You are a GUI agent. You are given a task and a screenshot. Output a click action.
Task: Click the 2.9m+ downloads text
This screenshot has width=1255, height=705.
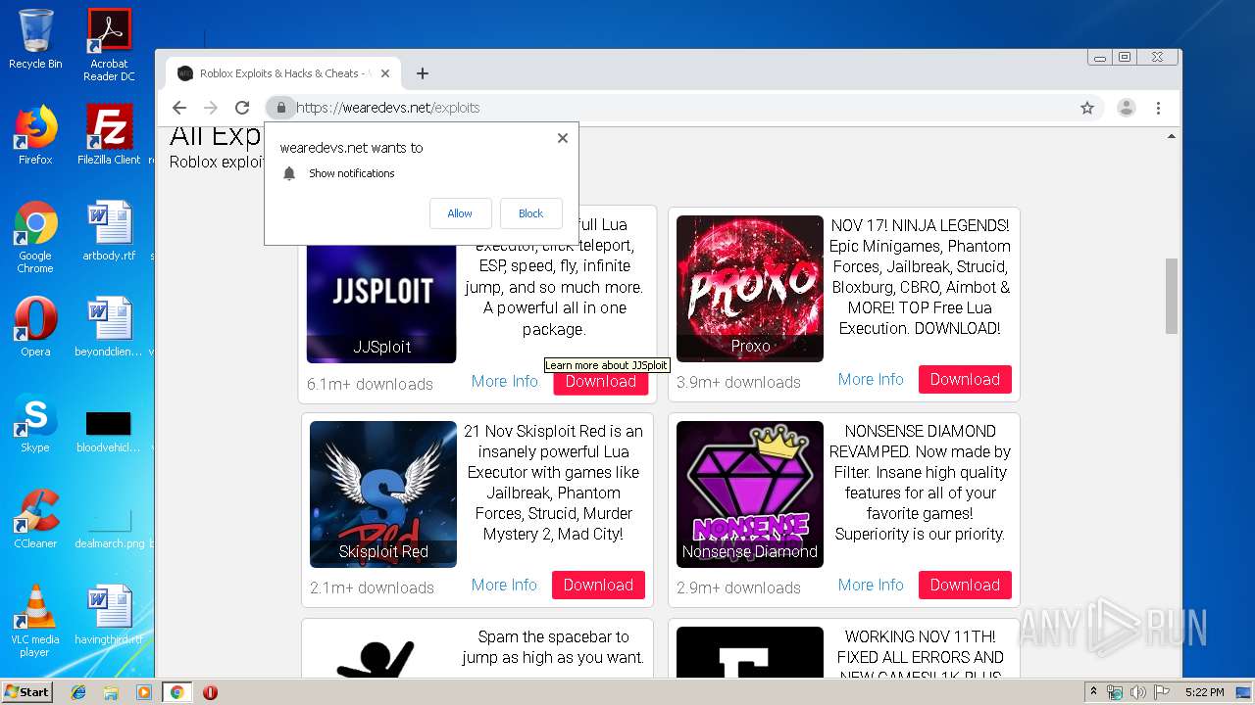738,587
